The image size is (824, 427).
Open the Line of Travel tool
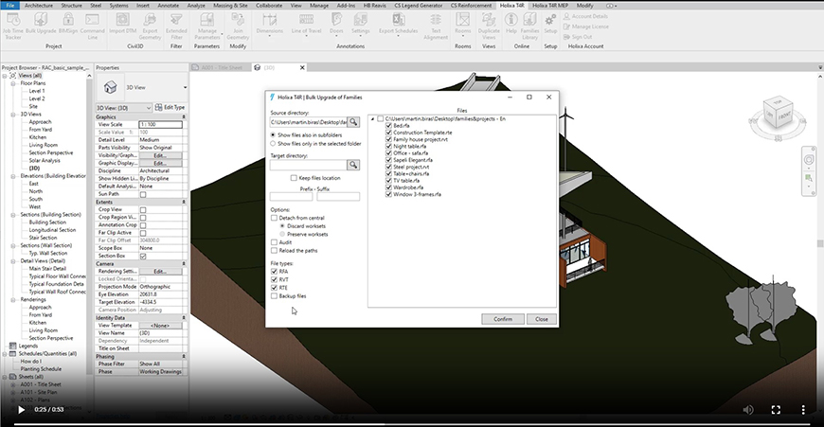tap(306, 25)
